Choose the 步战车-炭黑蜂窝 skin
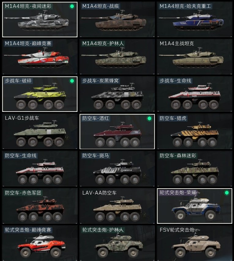This screenshot has width=234, height=261. [x=117, y=94]
